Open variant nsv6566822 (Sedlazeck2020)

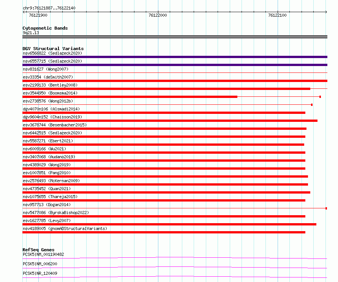click(52, 53)
